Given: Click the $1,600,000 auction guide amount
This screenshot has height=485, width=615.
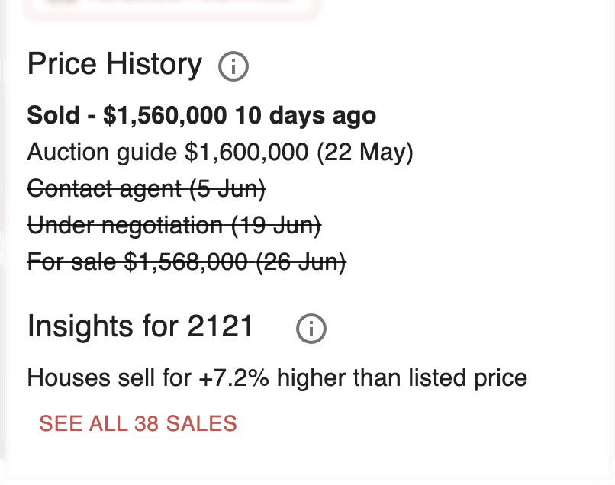Looking at the screenshot, I should pyautogui.click(x=246, y=152).
